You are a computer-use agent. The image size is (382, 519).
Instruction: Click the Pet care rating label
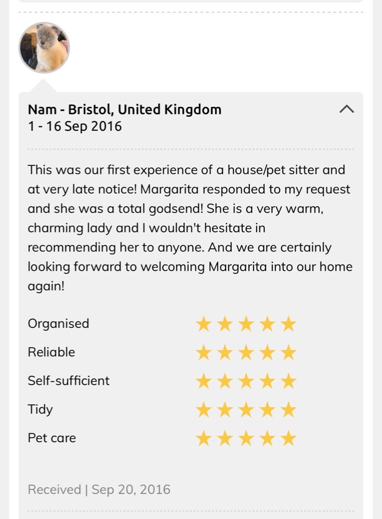[x=51, y=438]
